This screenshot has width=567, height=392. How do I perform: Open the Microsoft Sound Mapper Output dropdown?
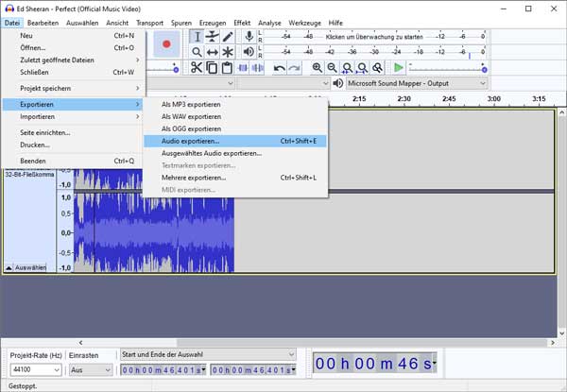pos(417,83)
